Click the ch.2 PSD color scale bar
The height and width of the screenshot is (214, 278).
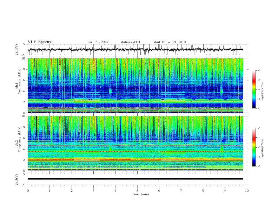[254, 147]
